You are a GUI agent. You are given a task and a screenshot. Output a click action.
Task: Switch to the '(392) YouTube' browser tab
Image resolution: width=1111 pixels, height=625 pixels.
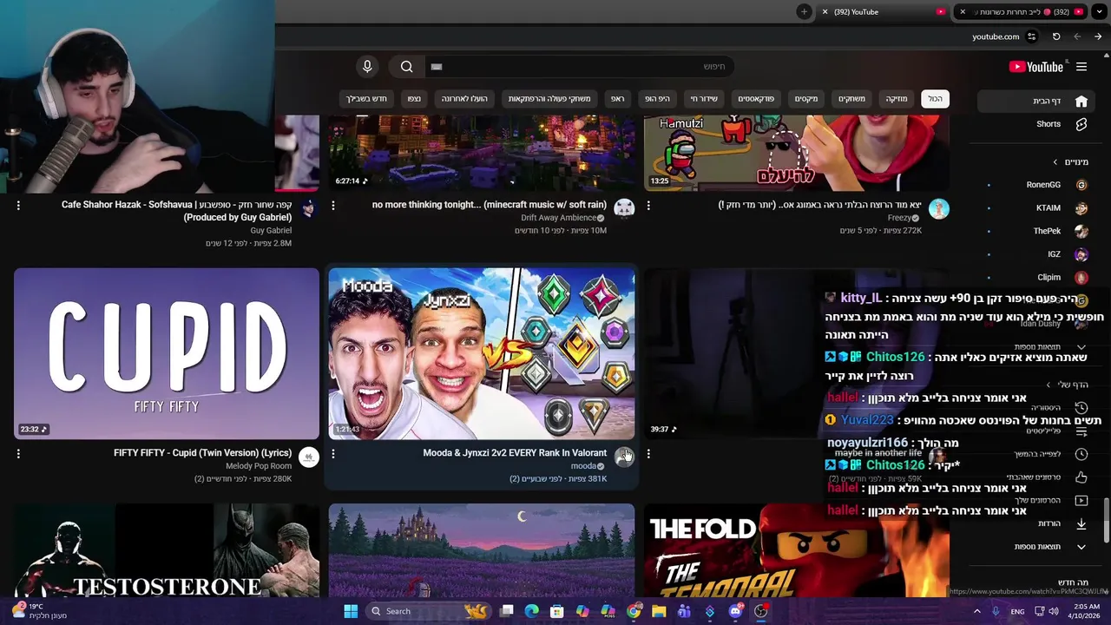pyautogui.click(x=883, y=12)
